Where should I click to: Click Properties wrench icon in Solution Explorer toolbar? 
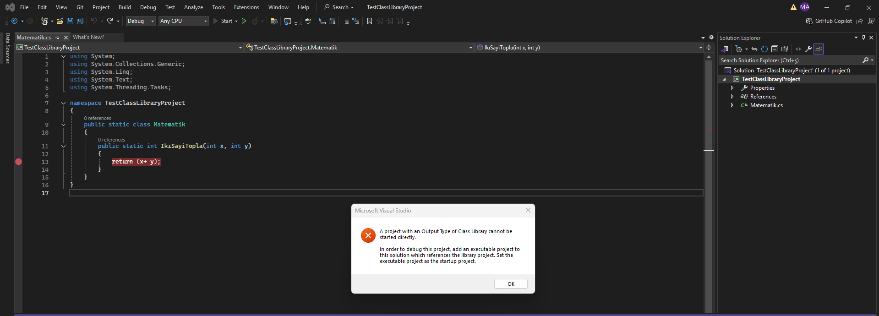tap(808, 49)
